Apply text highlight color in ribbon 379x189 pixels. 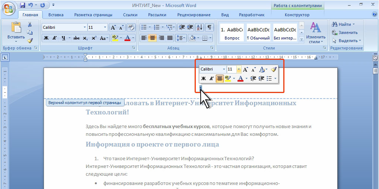115,38
